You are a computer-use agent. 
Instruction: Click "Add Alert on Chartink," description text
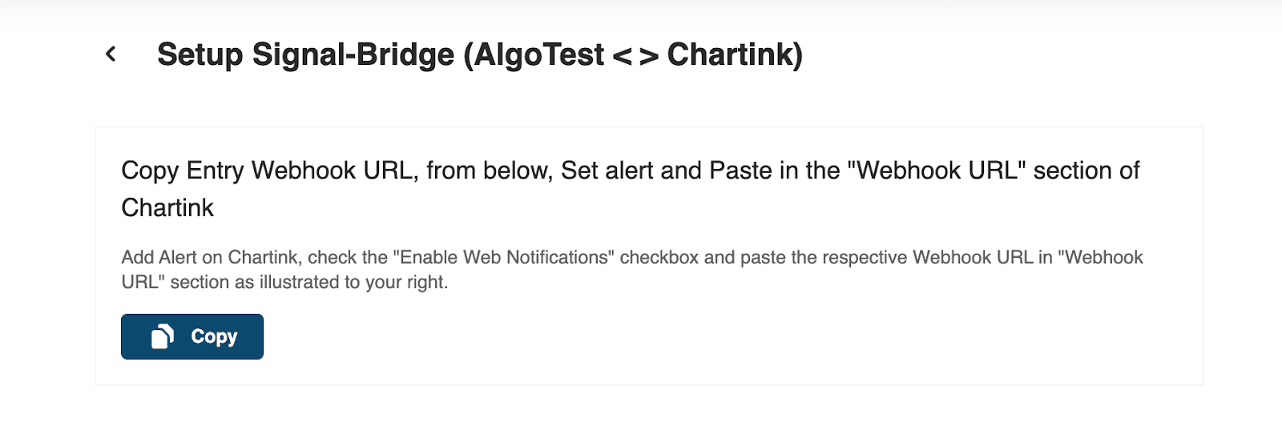click(212, 258)
